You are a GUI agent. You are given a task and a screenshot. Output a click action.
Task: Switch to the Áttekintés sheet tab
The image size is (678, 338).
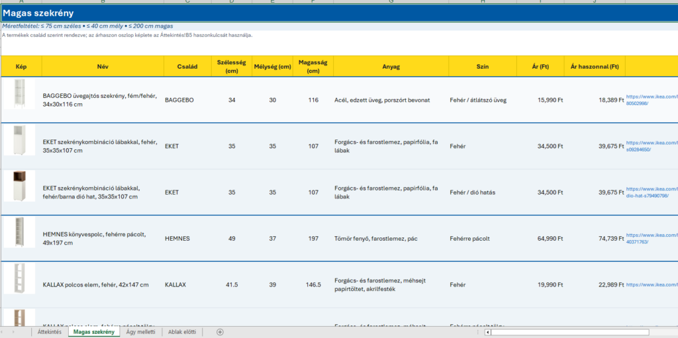50,332
